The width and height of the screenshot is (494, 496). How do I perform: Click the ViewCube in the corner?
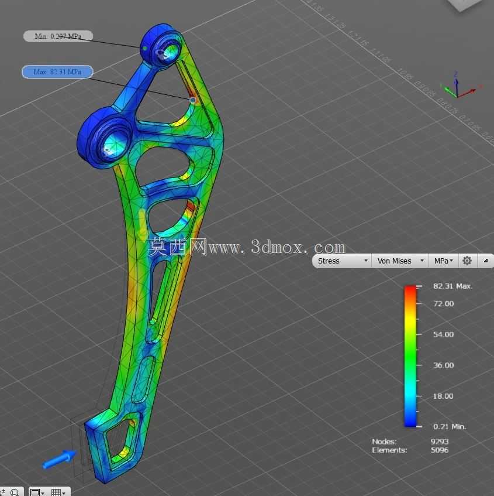(x=464, y=5)
